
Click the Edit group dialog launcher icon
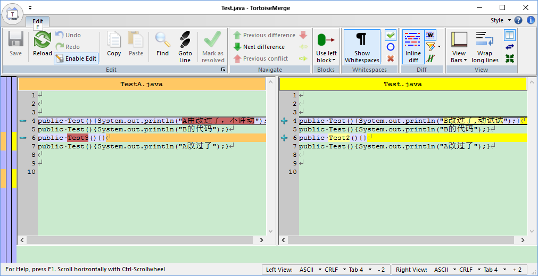pyautogui.click(x=224, y=70)
